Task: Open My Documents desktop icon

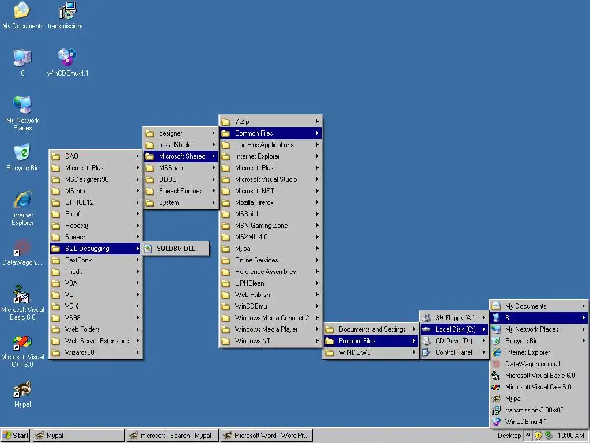Action: tap(22, 16)
